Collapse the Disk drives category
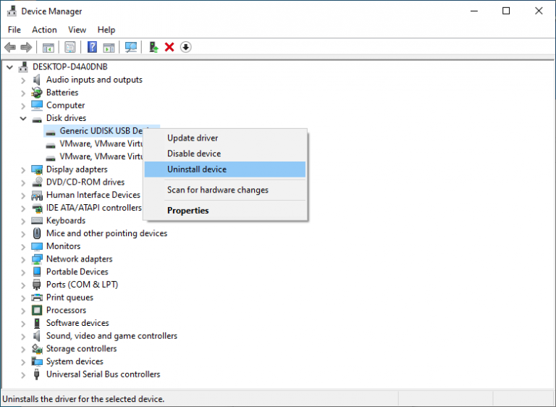 tap(23, 118)
